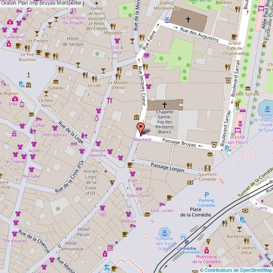The image size is (273, 273).
Task: Select the Chapelle Sainte-Foy cross icon
Action: (x=165, y=105)
